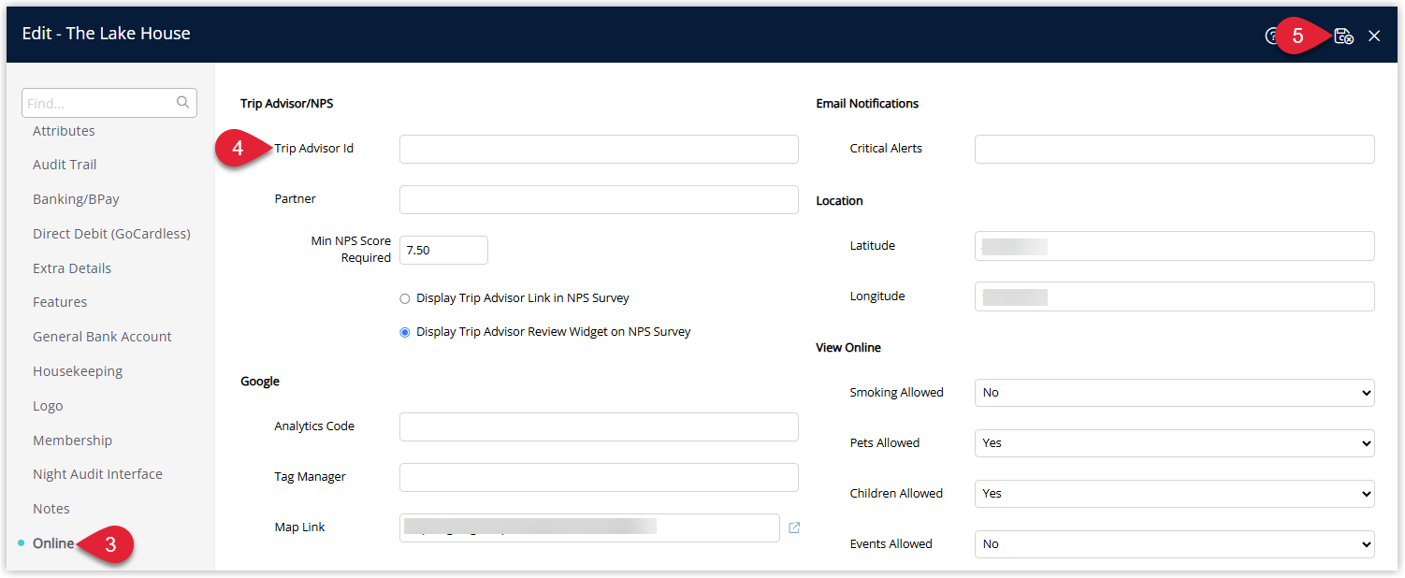Image resolution: width=1405 pixels, height=578 pixels.
Task: Select Display Trip Advisor Review Widget radio
Action: [x=405, y=332]
